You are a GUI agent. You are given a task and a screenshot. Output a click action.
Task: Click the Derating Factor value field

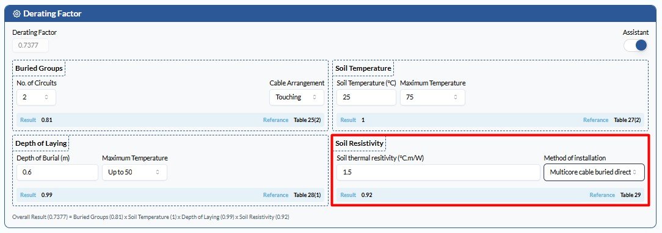(x=31, y=46)
